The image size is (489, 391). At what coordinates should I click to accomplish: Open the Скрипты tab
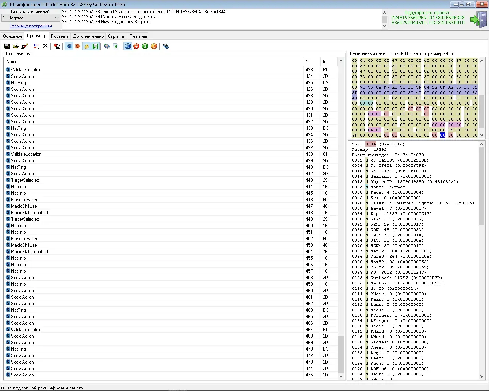(117, 36)
